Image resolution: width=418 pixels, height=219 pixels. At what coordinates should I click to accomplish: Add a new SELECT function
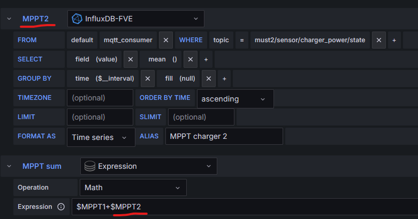[x=206, y=59]
